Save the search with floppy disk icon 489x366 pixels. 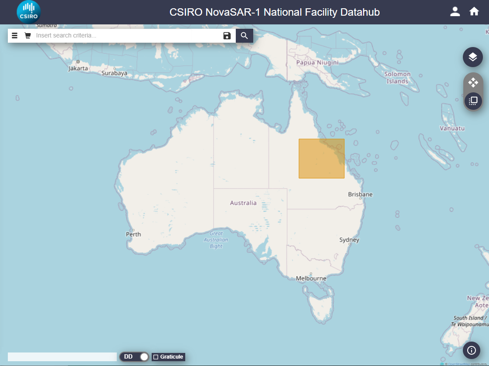coord(227,36)
